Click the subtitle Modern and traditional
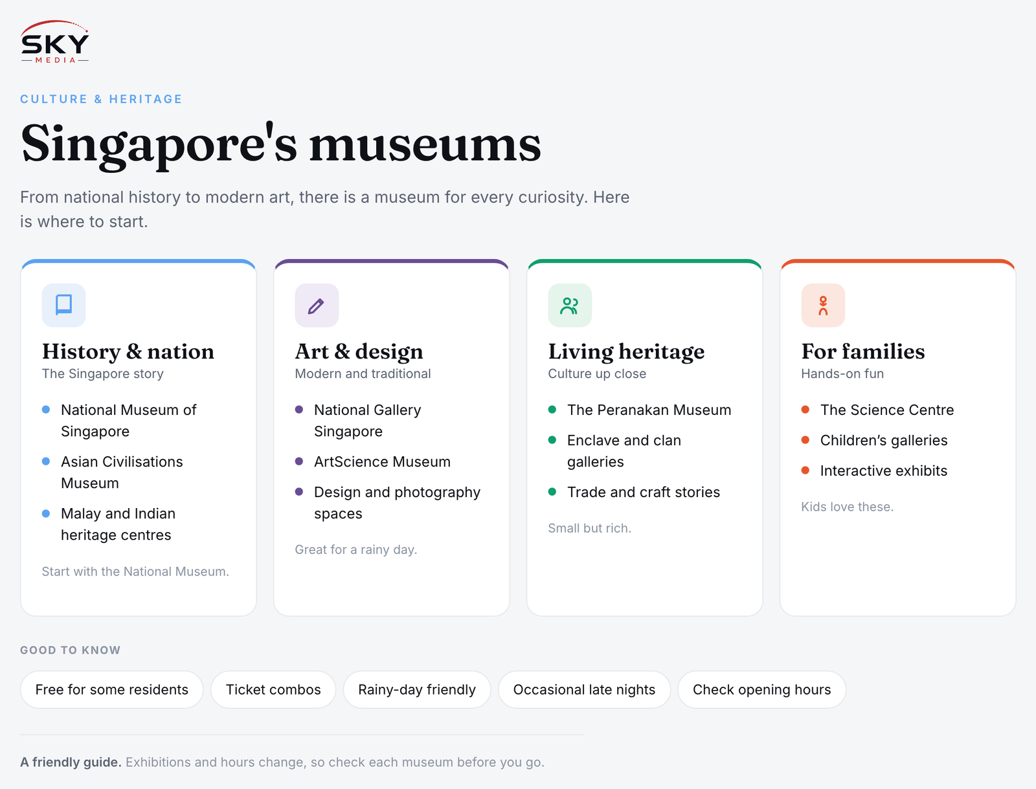Viewport: 1036px width, 789px height. tap(363, 373)
